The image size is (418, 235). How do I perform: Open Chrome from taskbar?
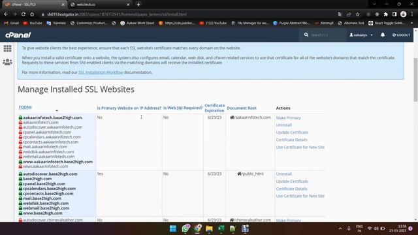click(197, 228)
